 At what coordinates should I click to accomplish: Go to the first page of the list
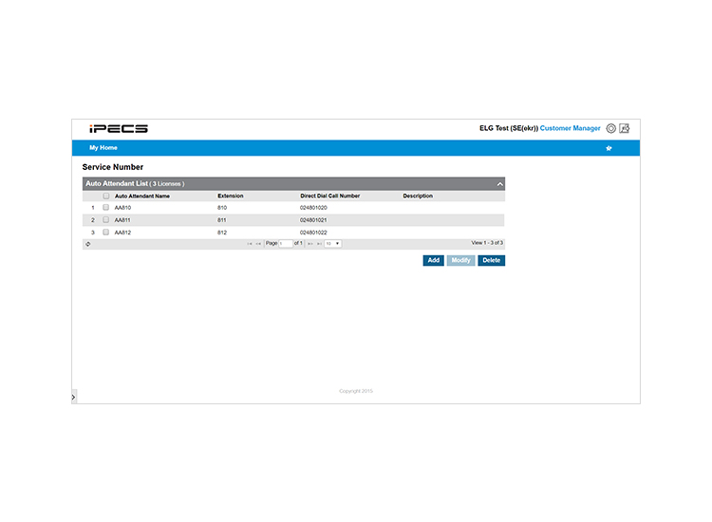[250, 244]
